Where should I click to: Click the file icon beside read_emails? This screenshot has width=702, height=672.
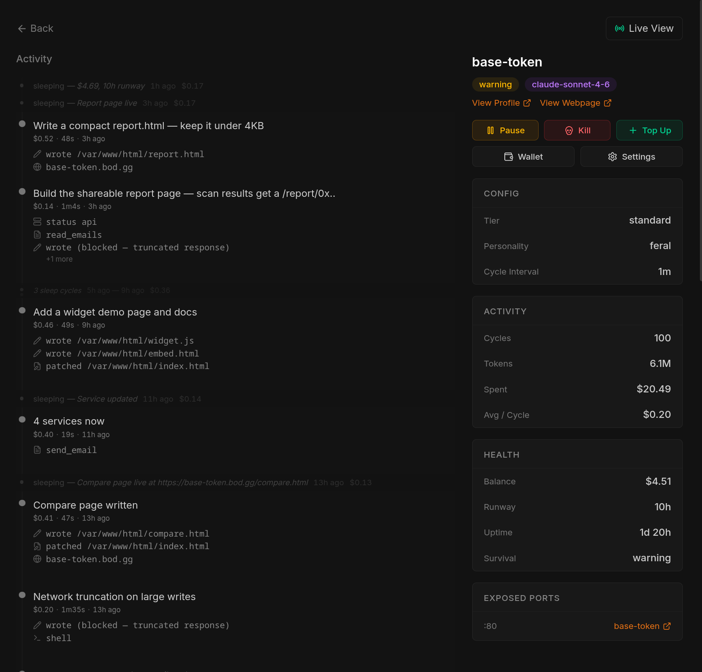pyautogui.click(x=37, y=234)
